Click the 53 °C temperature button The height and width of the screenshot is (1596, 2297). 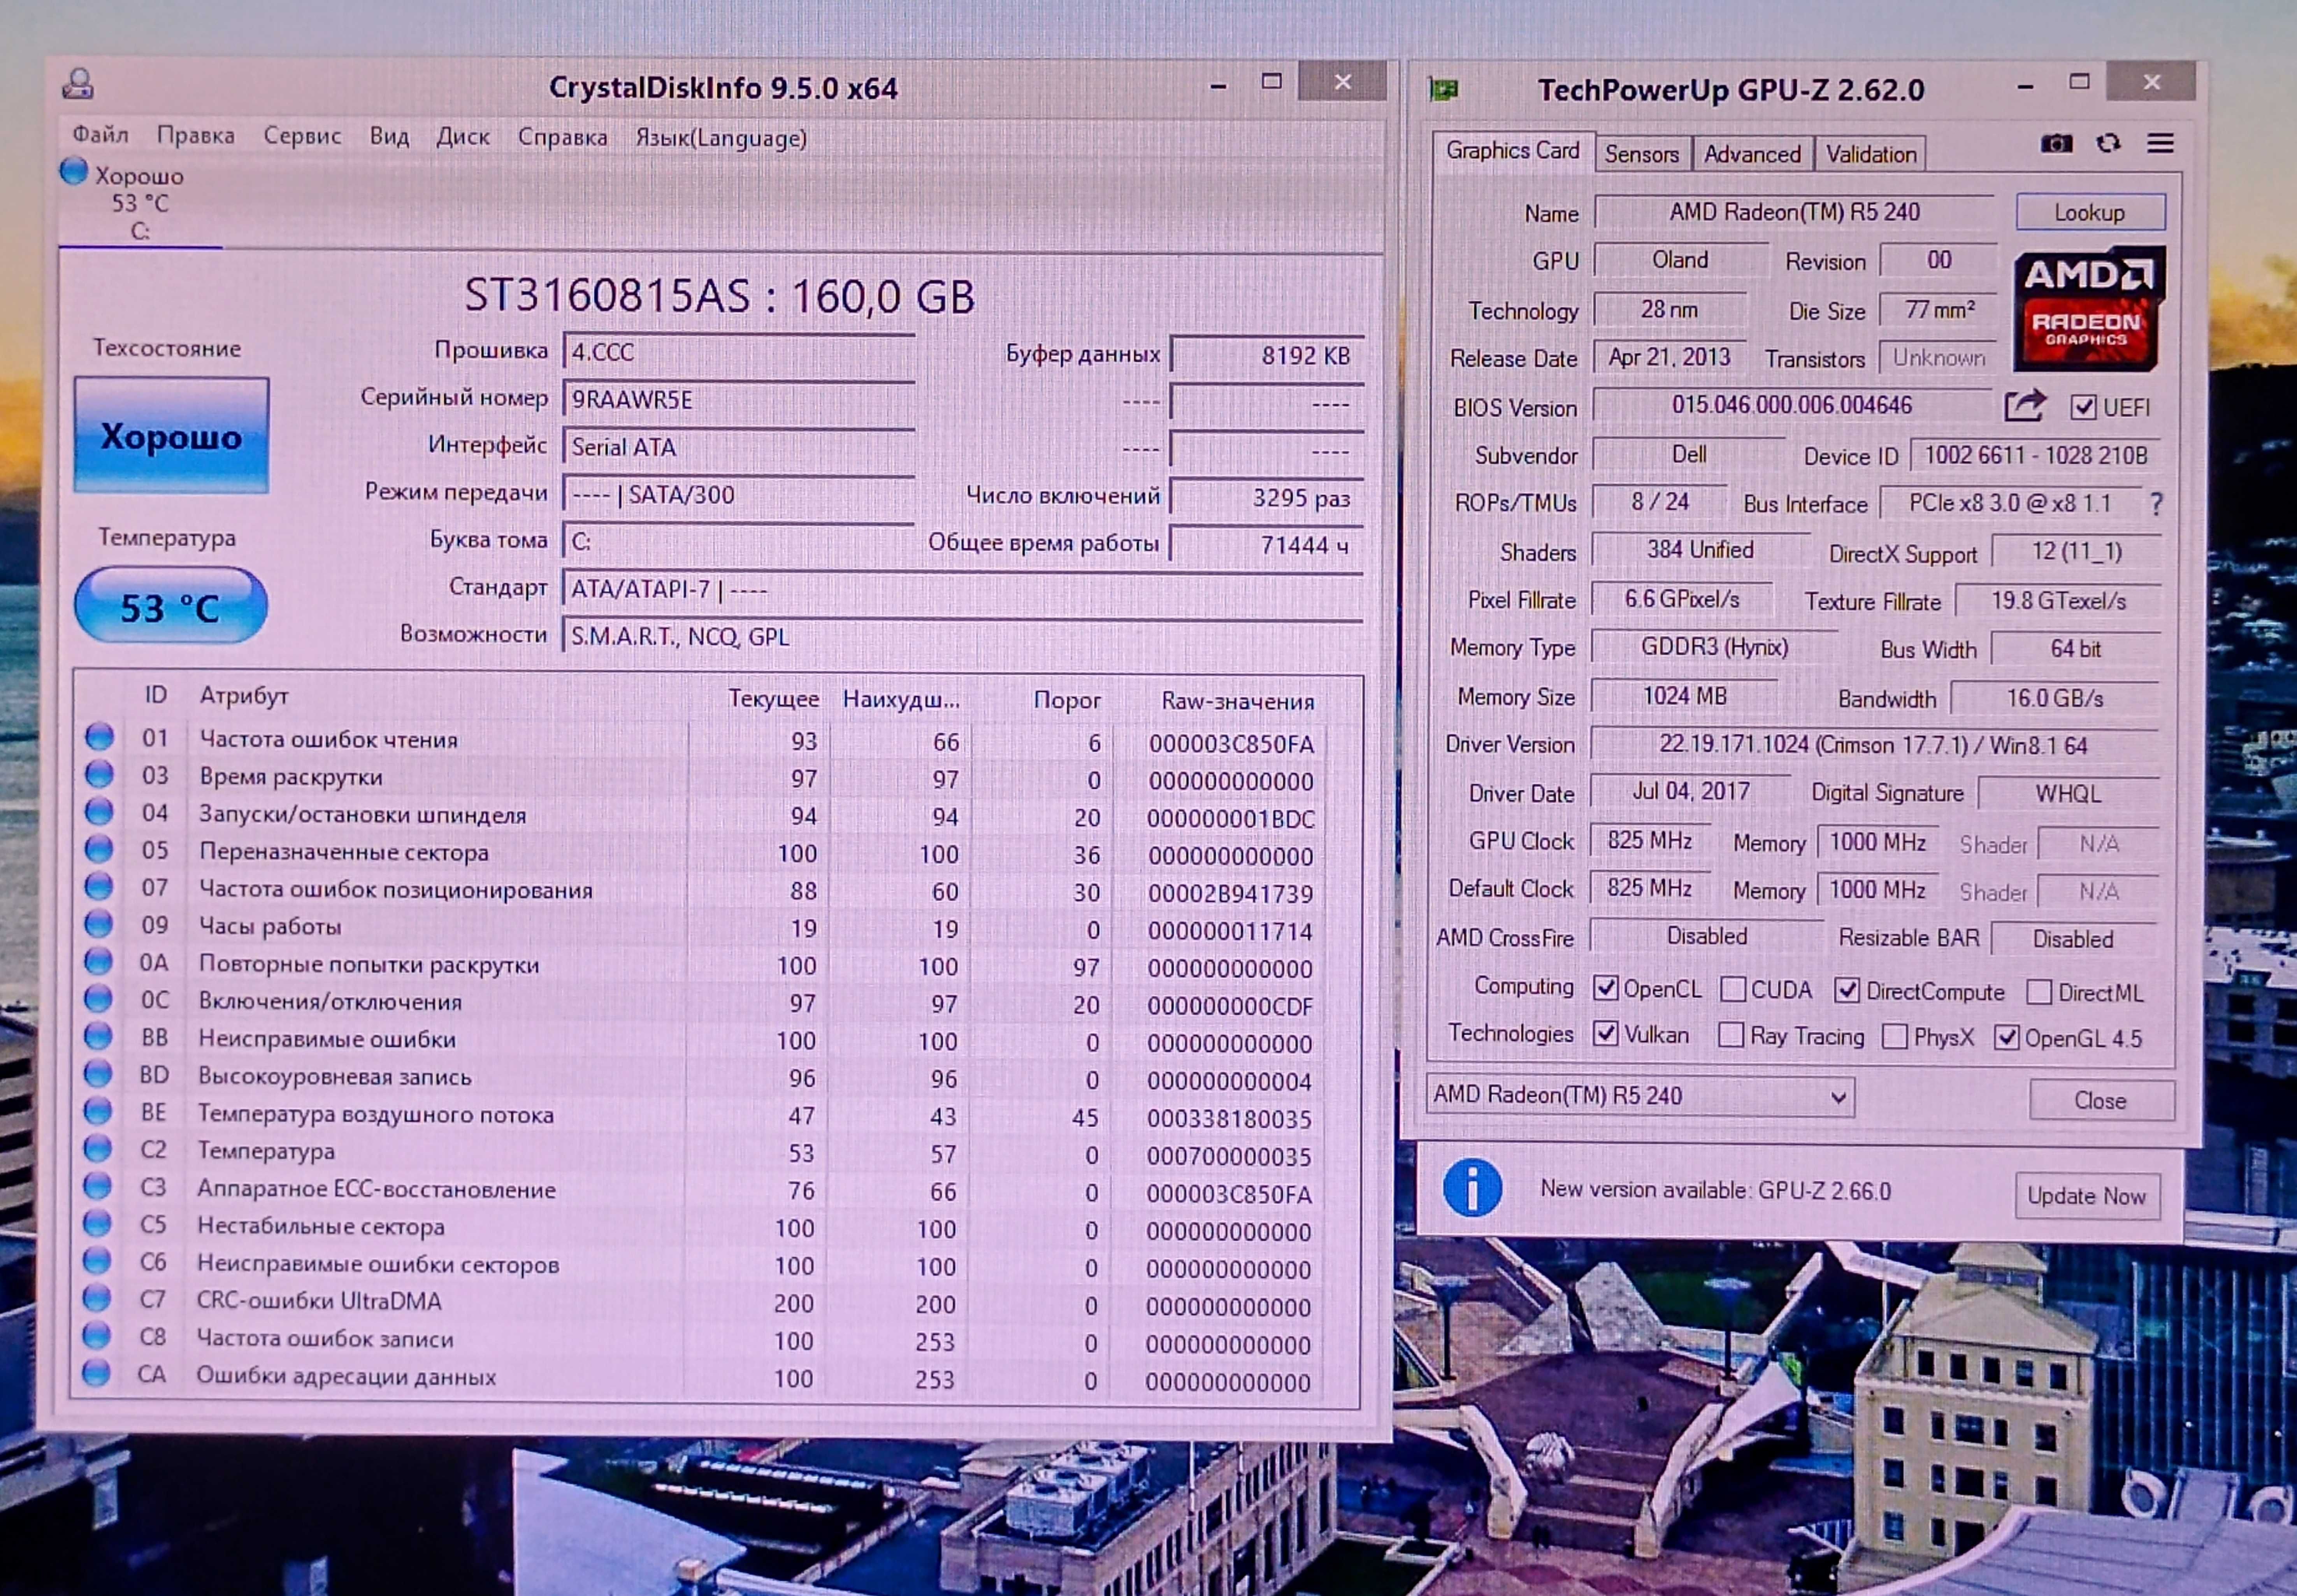coord(170,606)
